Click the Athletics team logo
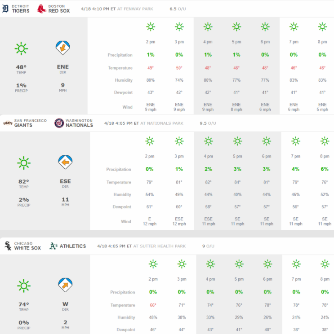Viewport: 334px width, 334px height. coord(53,246)
